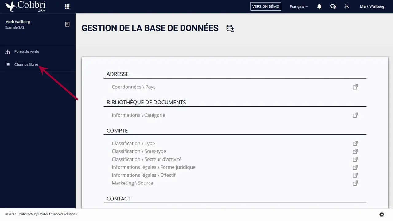
Task: Click the footer copyright ColibriCRM text
Action: [41, 214]
